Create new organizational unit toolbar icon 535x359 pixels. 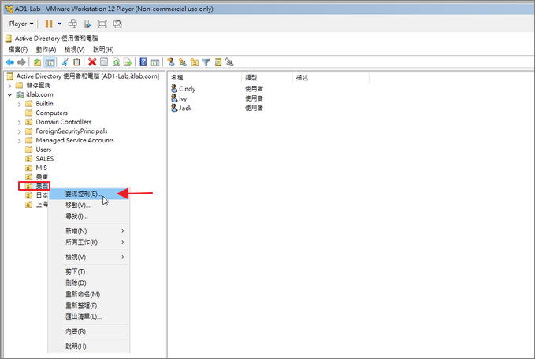pos(195,62)
